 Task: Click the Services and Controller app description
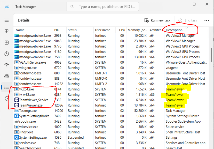coord(186,143)
